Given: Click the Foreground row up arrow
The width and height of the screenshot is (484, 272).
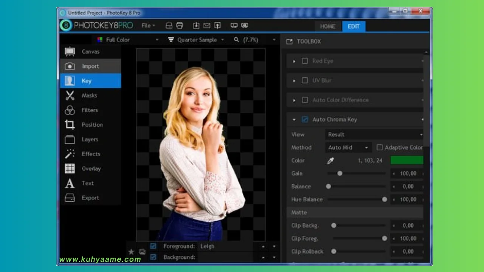Looking at the screenshot, I should pyautogui.click(x=264, y=246).
